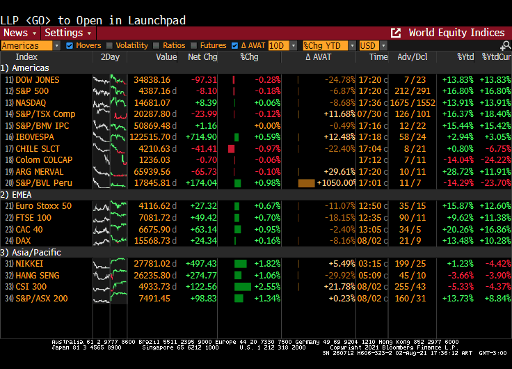Expand the Americas region dropdown

click(56, 45)
